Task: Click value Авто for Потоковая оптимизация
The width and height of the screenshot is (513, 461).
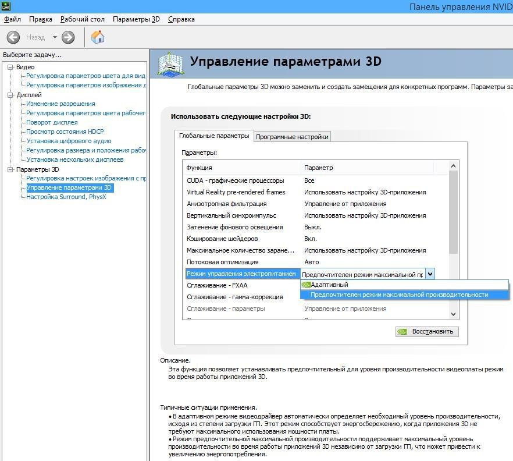Action: coord(312,262)
